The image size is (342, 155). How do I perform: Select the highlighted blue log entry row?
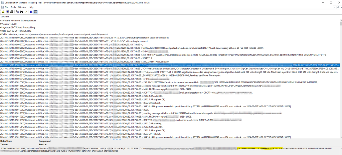167,65
